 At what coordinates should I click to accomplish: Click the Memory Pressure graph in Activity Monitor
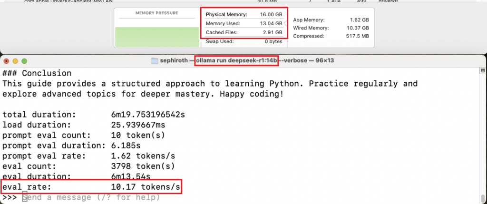pos(157,37)
